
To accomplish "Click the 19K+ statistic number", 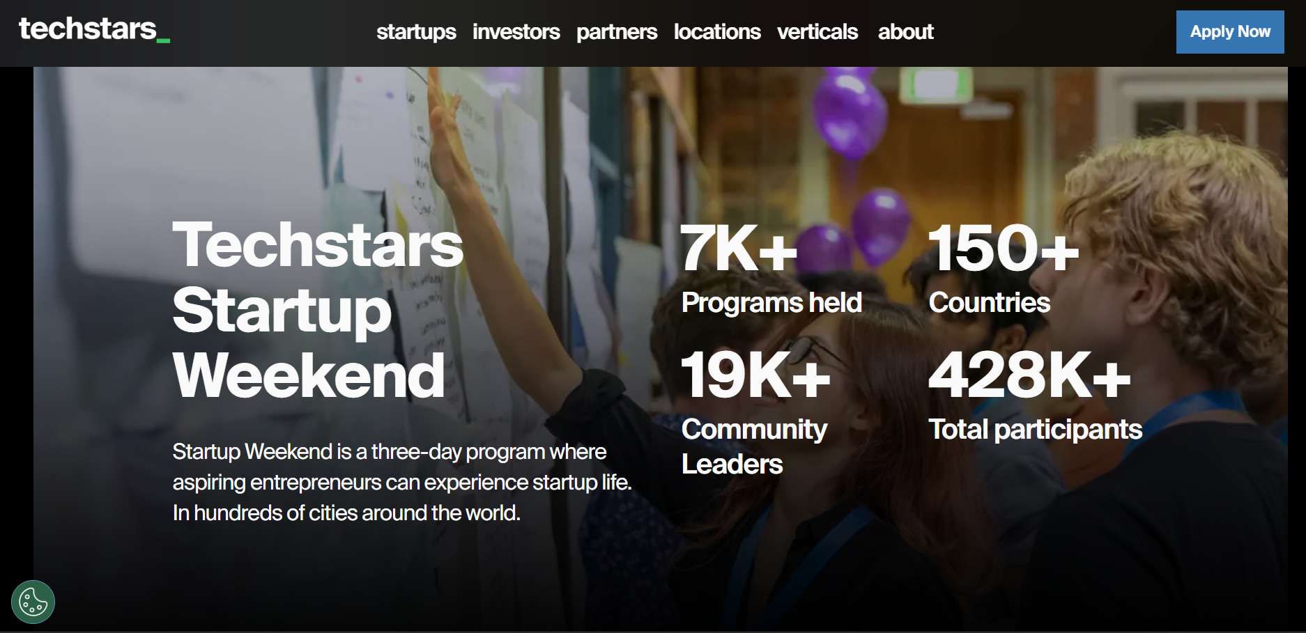I will tap(755, 375).
